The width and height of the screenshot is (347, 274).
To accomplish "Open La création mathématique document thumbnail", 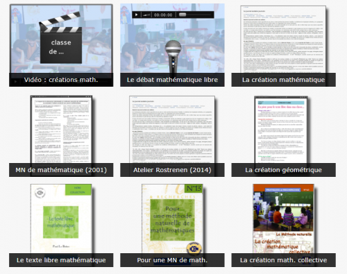I will (x=283, y=40).
